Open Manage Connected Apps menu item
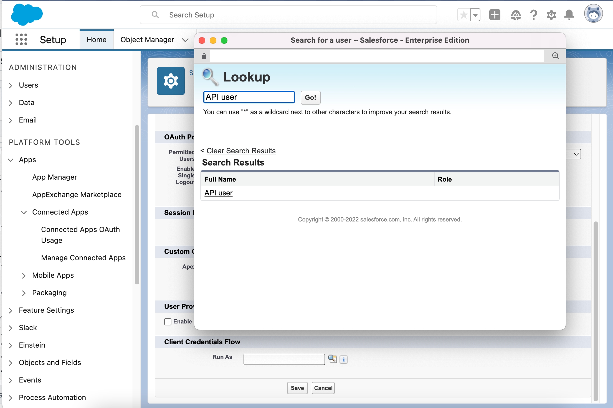The width and height of the screenshot is (613, 408). (x=83, y=258)
